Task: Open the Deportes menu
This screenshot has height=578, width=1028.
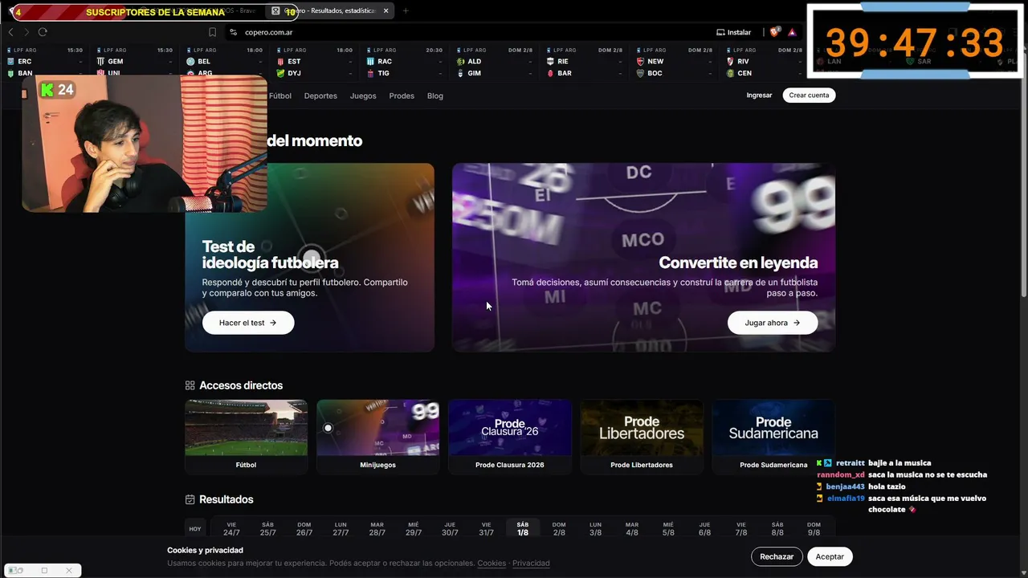Action: point(320,96)
